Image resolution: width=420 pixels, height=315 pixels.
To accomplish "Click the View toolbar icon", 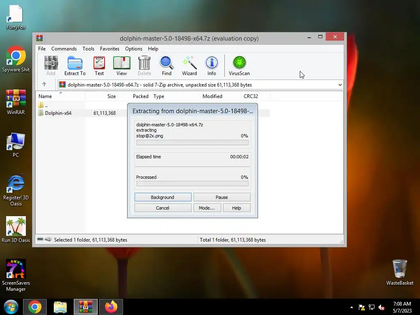I will coord(121,66).
